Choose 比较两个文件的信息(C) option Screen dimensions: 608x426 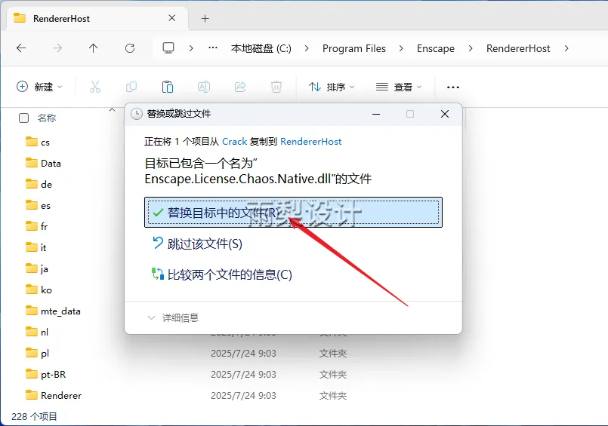click(x=221, y=274)
